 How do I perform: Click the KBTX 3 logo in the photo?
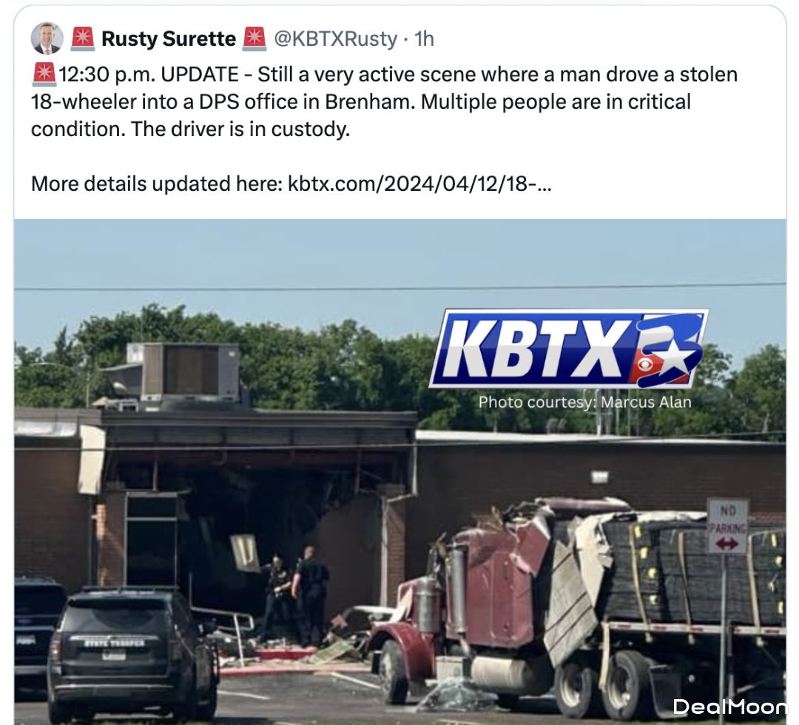569,348
